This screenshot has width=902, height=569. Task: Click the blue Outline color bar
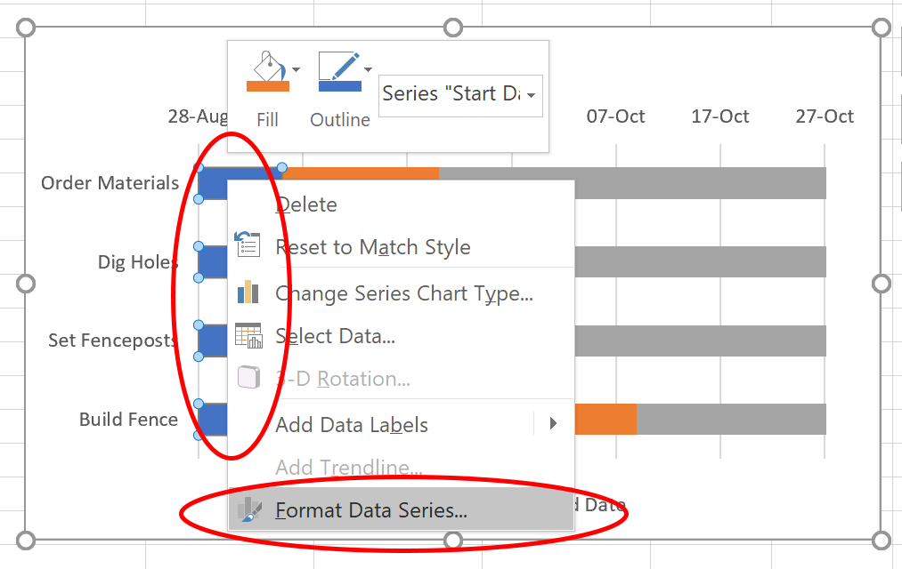(x=340, y=87)
